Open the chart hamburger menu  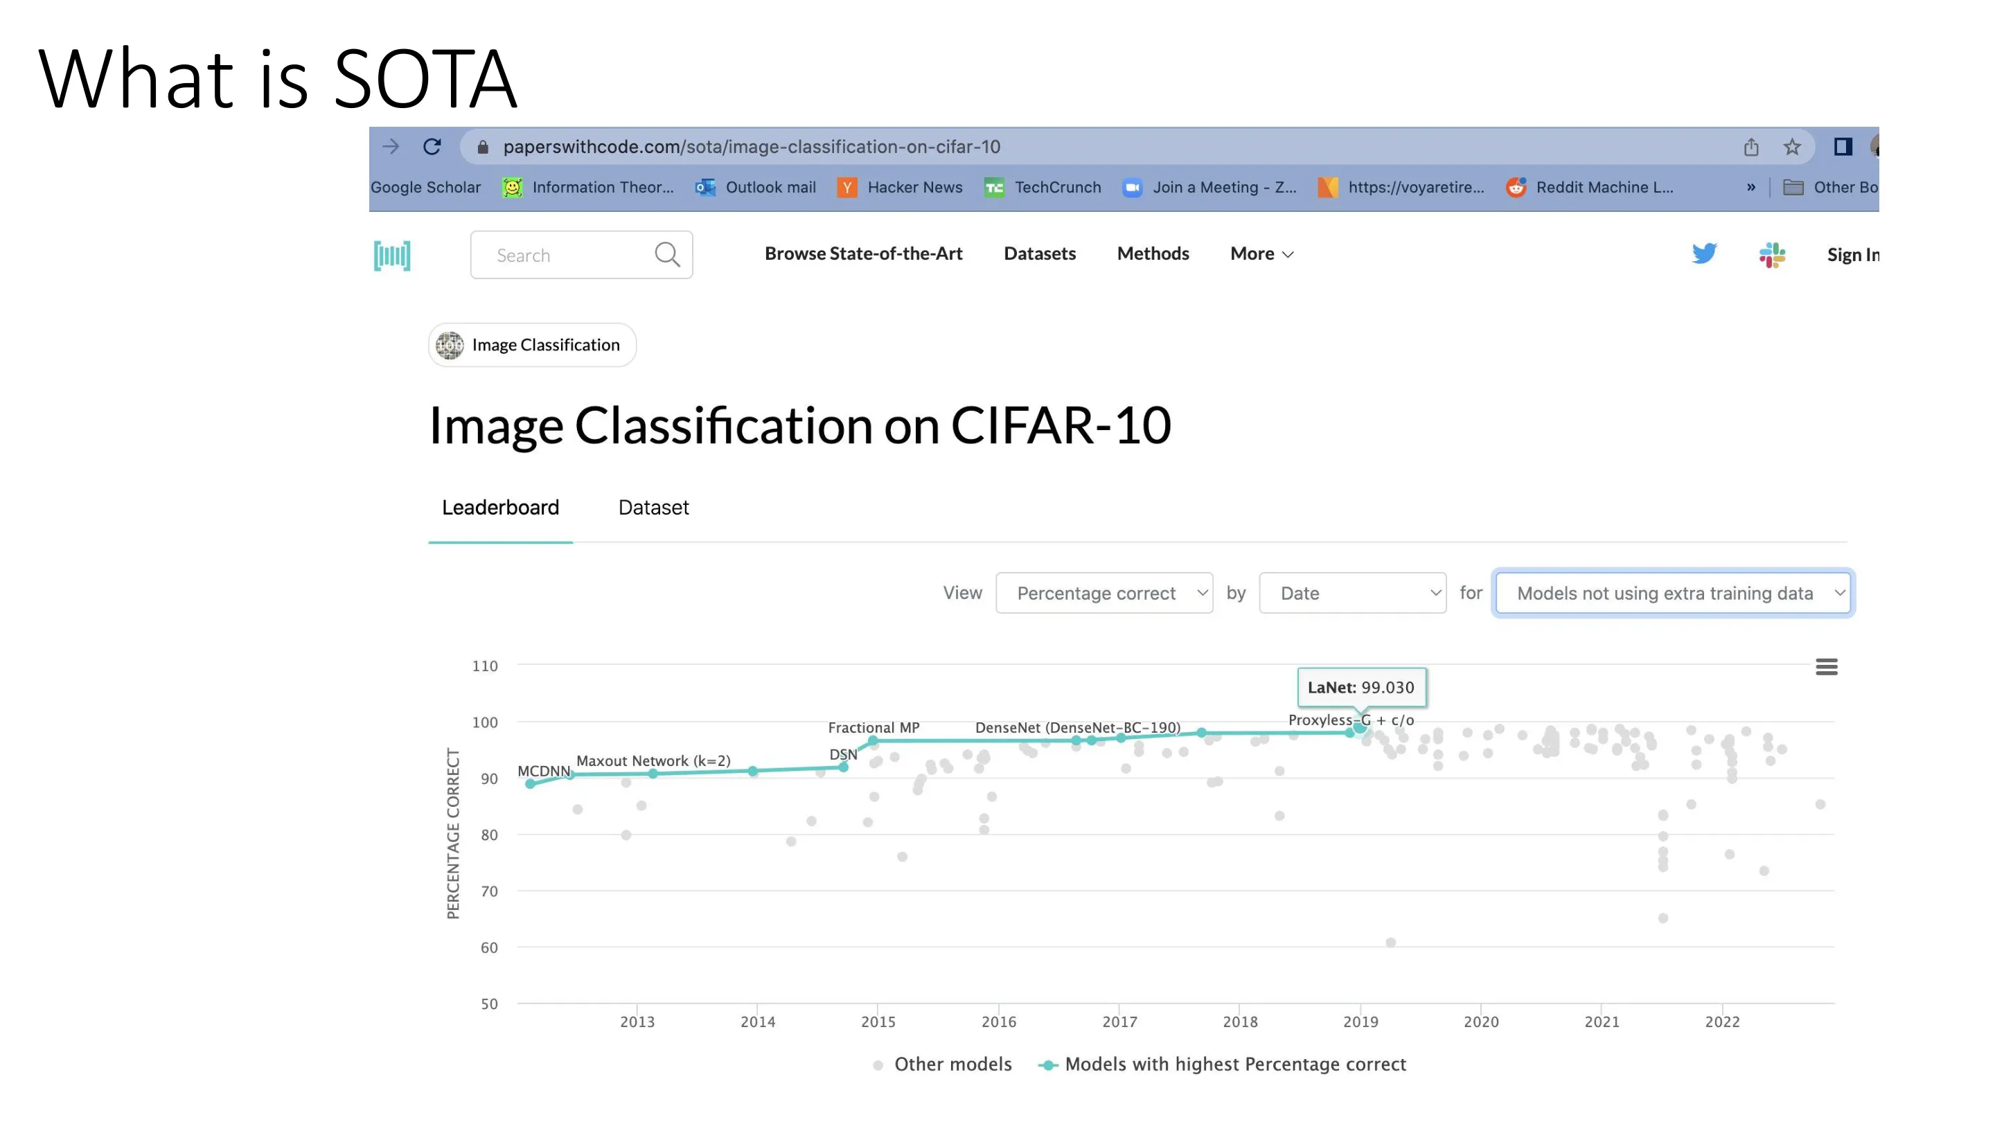[1826, 667]
